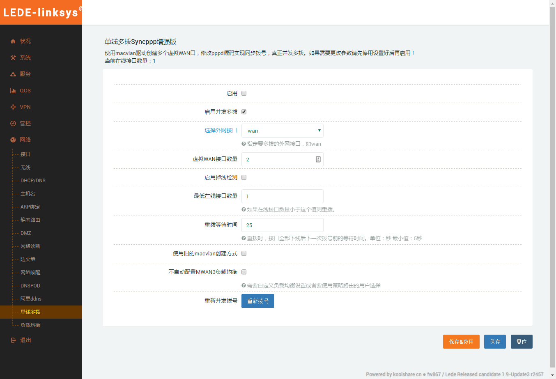The image size is (556, 379).
Task: Click the page vertical scrollbar
Action: (x=552, y=185)
